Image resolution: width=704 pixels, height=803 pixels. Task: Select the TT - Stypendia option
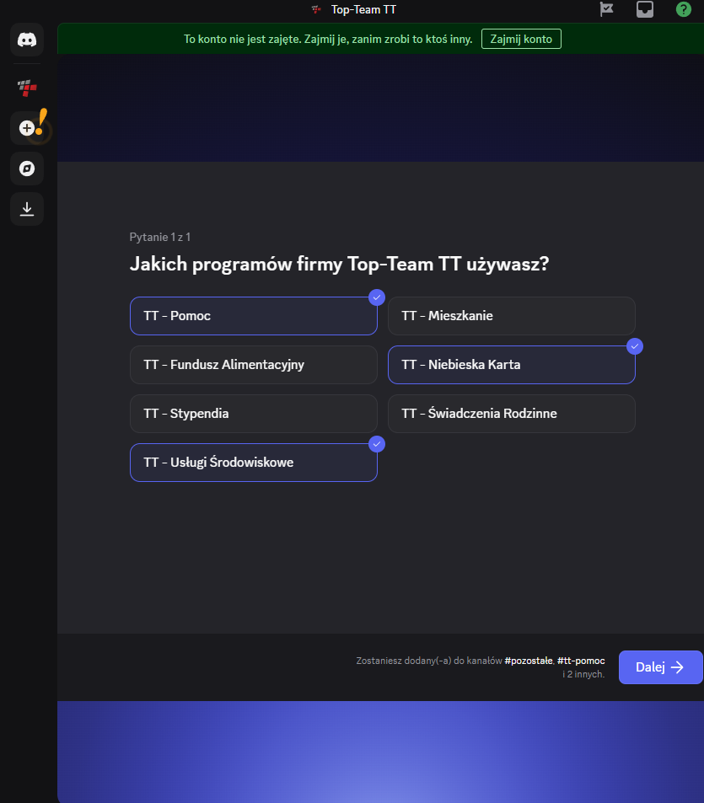coord(254,414)
